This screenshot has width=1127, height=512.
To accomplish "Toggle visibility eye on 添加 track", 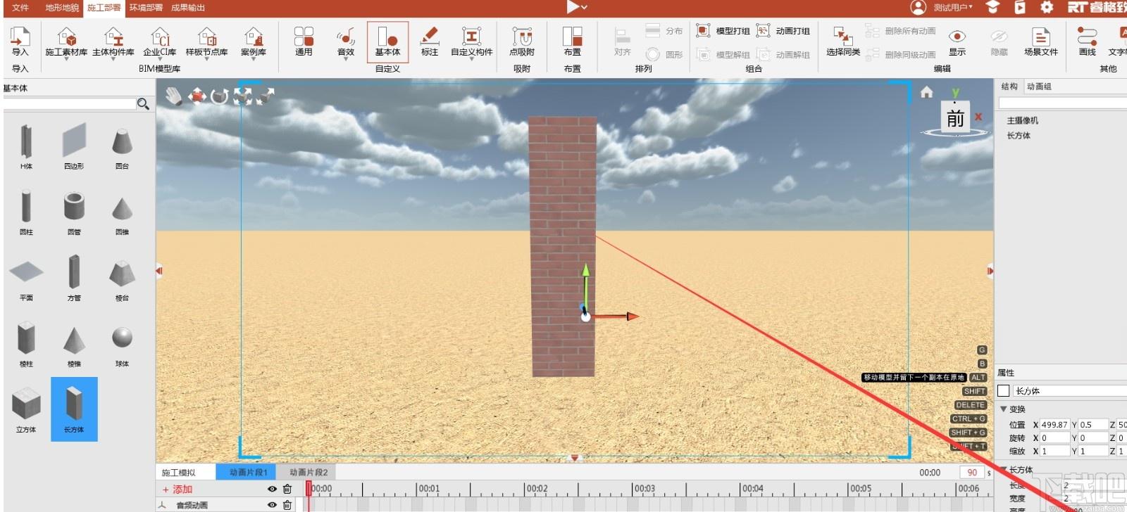I will [272, 489].
